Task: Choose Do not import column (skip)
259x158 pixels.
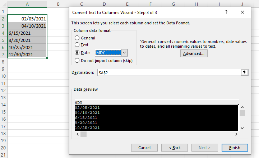Action: (77, 61)
